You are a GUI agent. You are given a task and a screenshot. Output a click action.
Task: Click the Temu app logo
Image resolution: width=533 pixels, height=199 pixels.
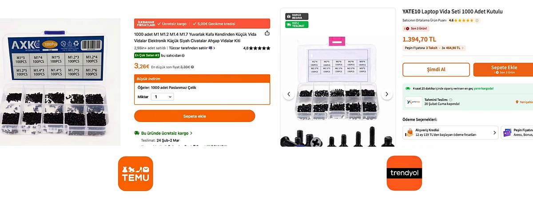(x=135, y=173)
